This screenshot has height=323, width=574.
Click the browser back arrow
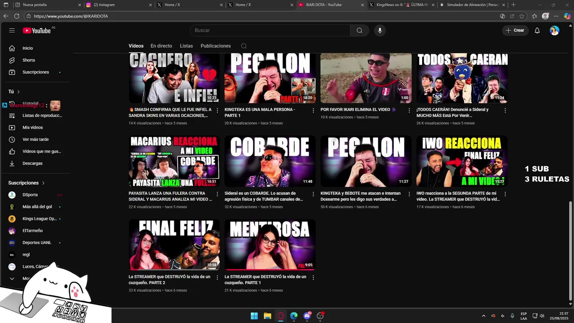tap(6, 16)
